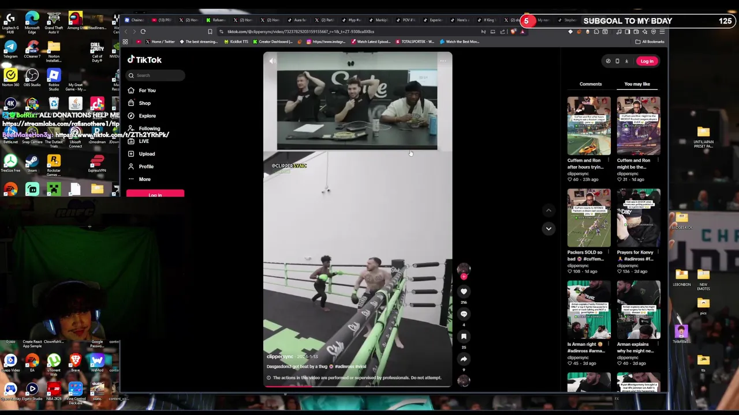Open ExpressVPN desktop shortcut
739x415 pixels.
click(97, 164)
